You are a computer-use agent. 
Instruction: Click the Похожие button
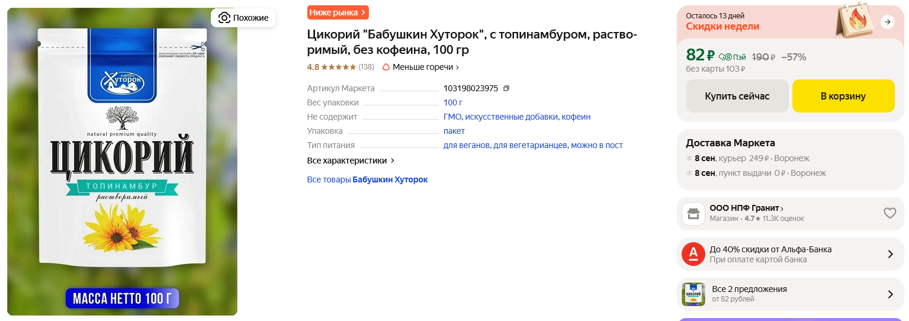tap(243, 18)
